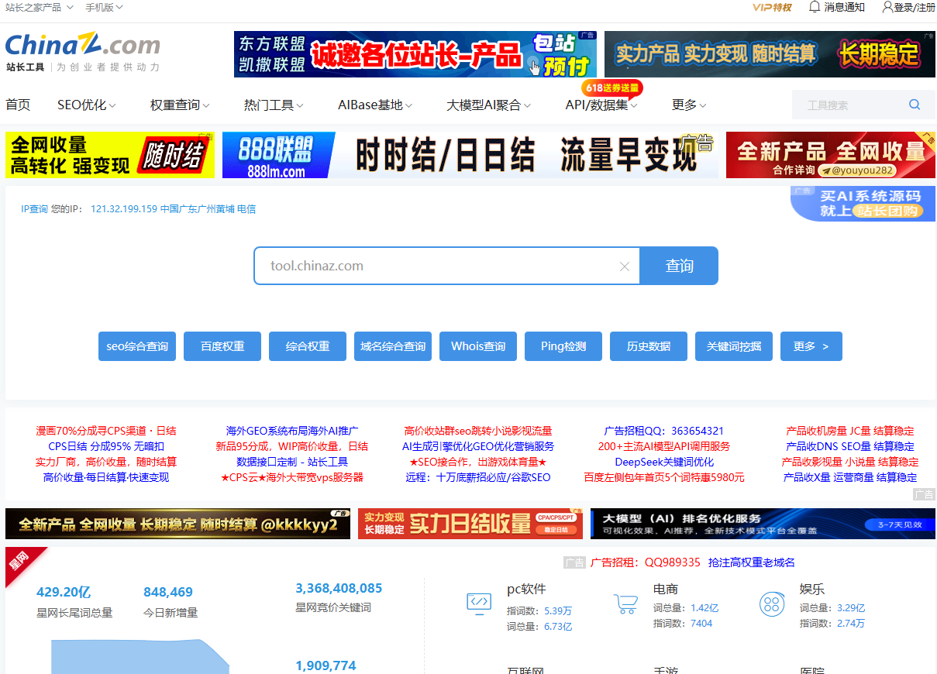Click the user profile icon beside 登录/注册
The width and height of the screenshot is (937, 674).
[x=887, y=7]
